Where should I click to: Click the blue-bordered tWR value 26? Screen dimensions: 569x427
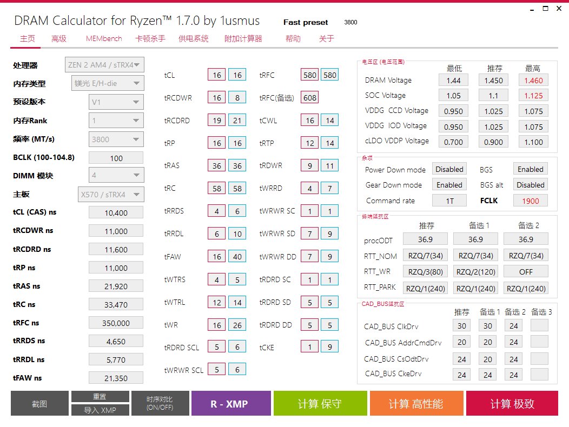point(237,325)
